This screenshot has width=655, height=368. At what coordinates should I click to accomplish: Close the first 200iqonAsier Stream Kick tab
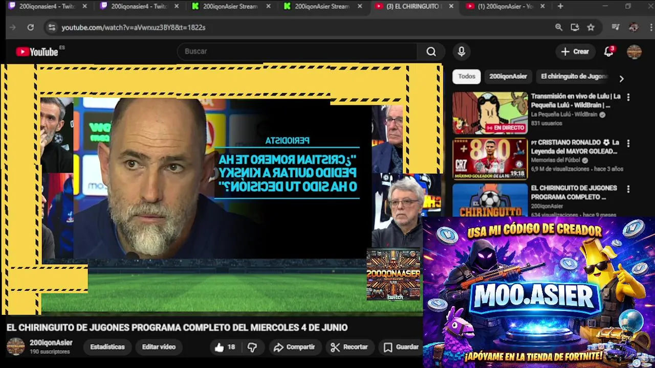pyautogui.click(x=268, y=6)
